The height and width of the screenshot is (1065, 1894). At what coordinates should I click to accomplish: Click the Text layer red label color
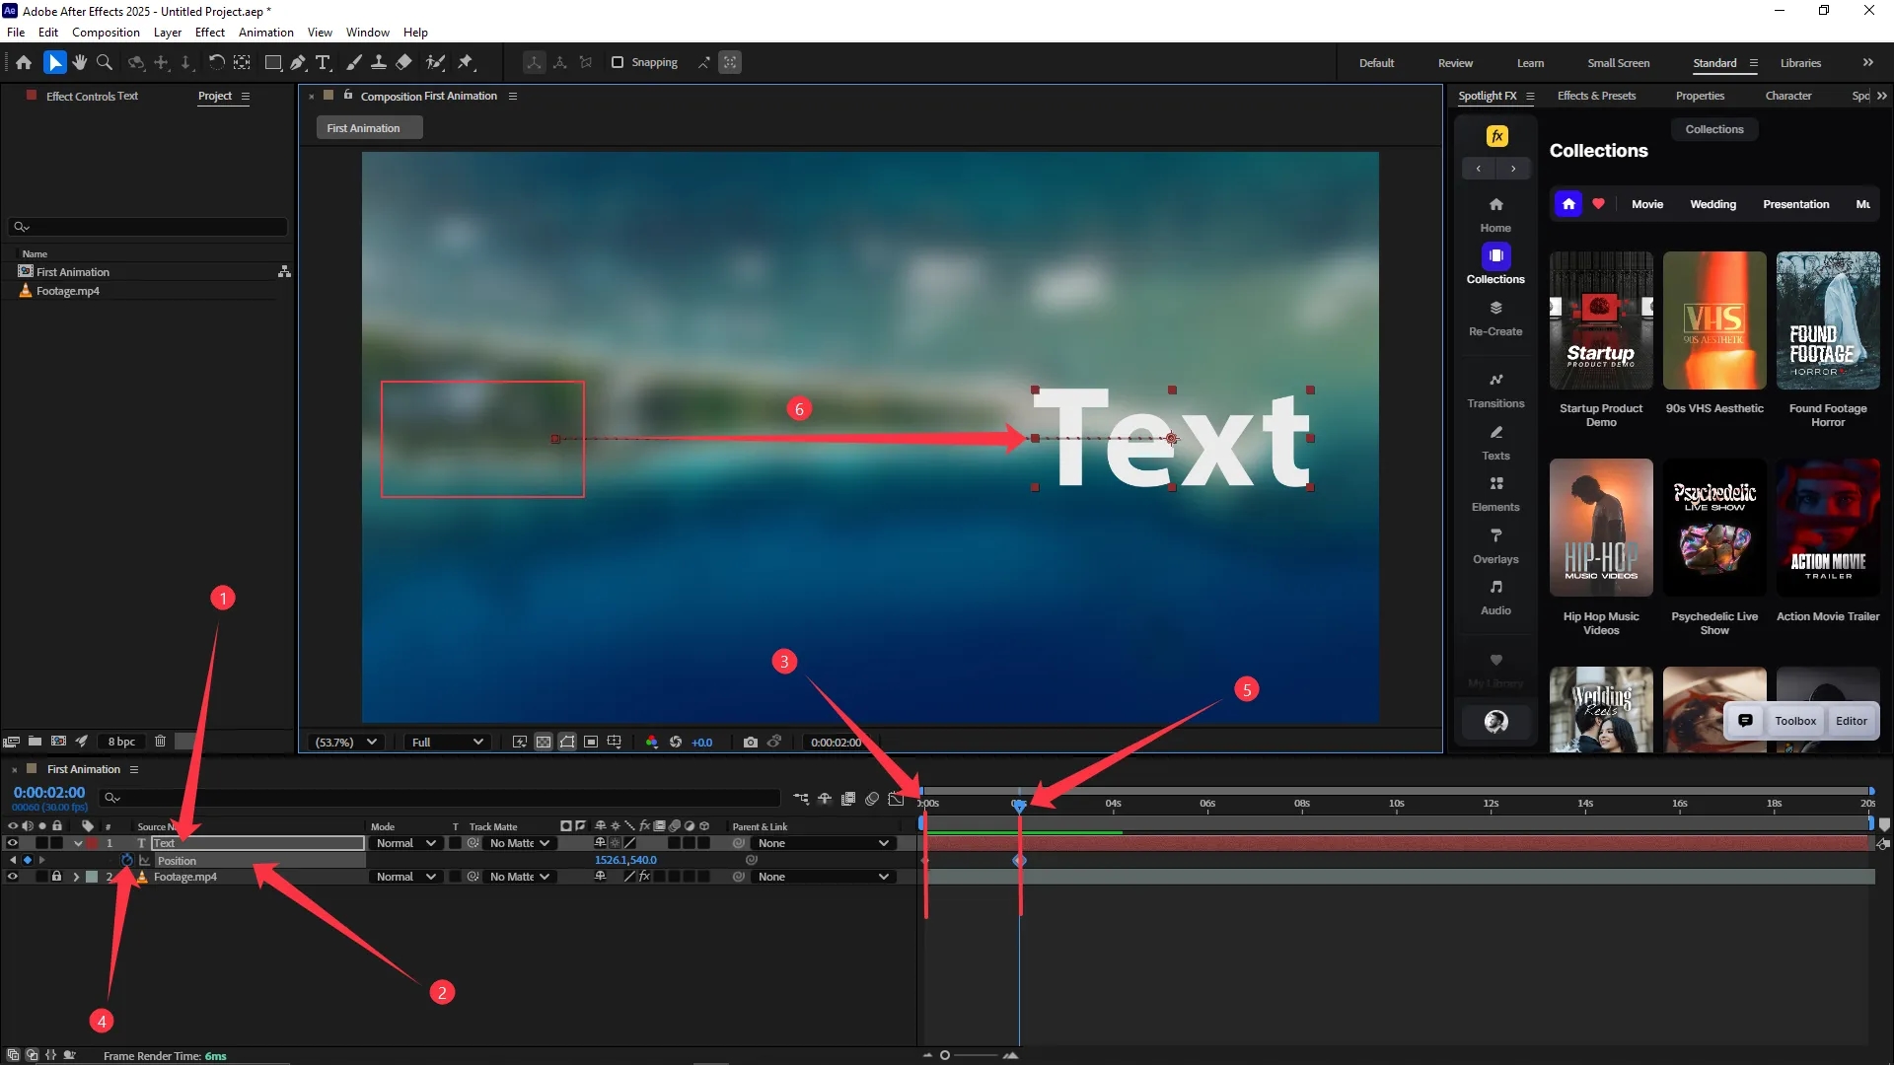pos(92,843)
